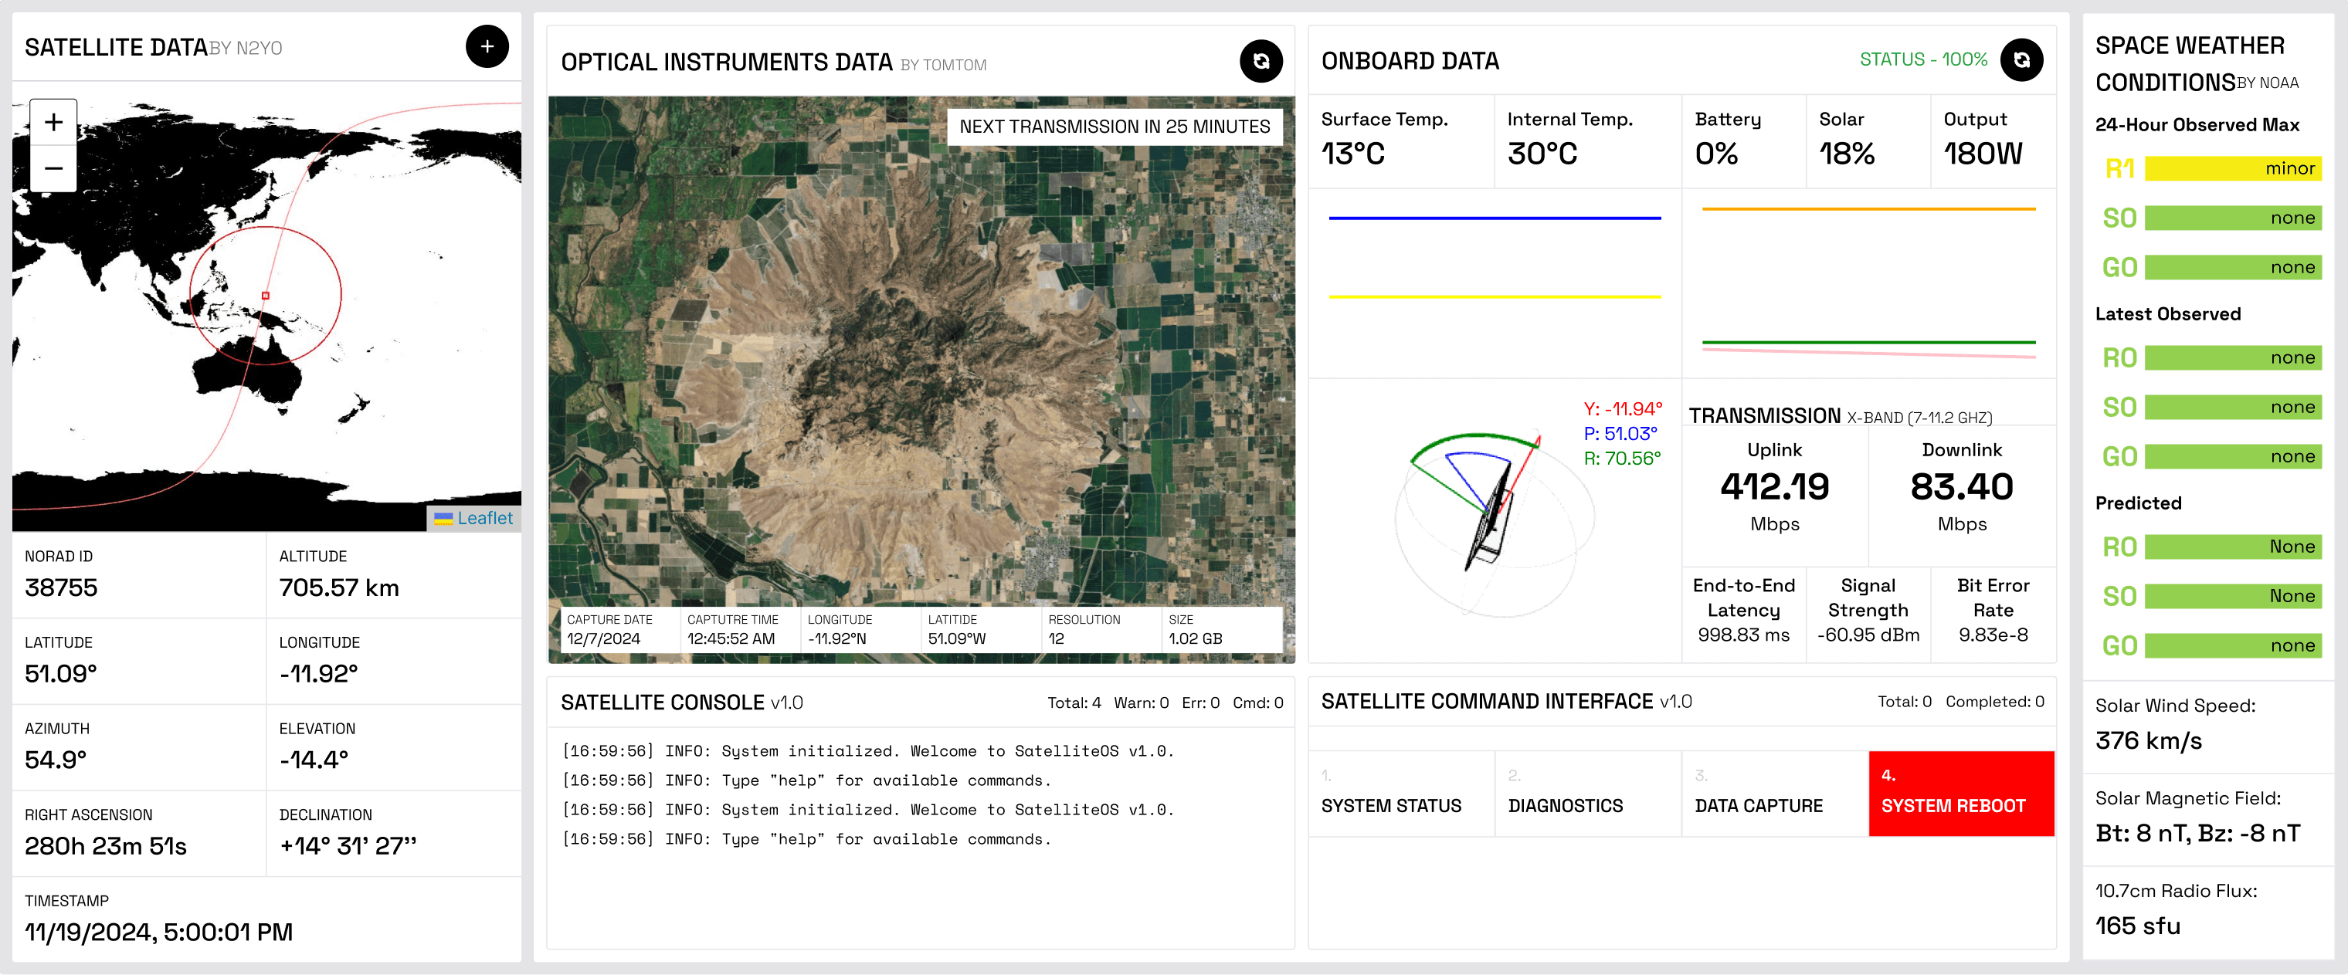Image resolution: width=2348 pixels, height=975 pixels.
Task: Open the Leaflet attribution link
Action: (x=484, y=519)
